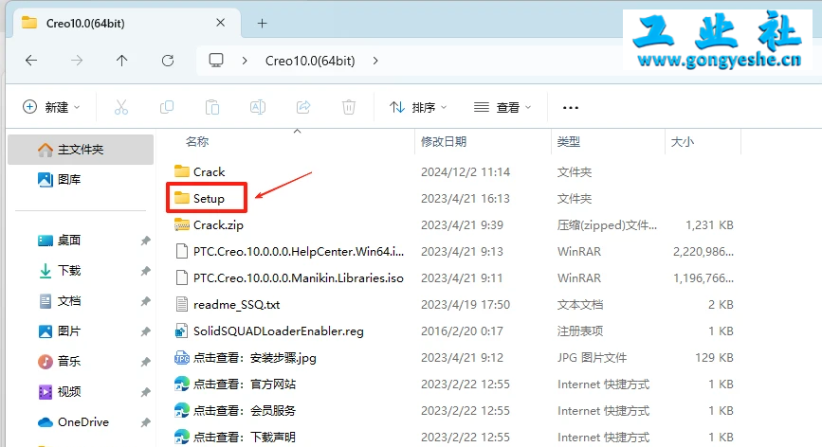Select the Creo10.0(64bit) tab
Screen dimensions: 822x447
125,23
